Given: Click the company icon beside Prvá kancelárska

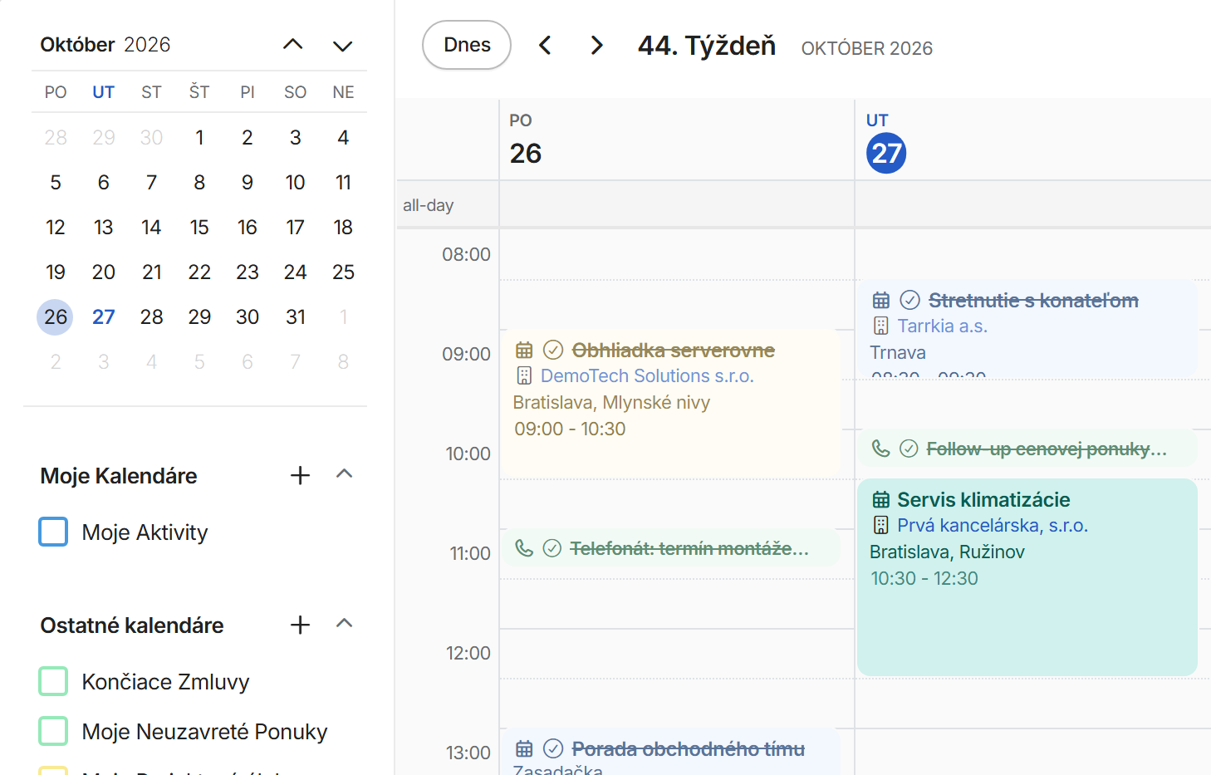Looking at the screenshot, I should 881,526.
